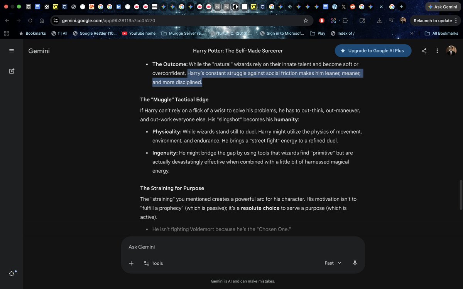The height and width of the screenshot is (289, 463).
Task: Open the 'Index of /' bookmark
Action: coord(343,34)
